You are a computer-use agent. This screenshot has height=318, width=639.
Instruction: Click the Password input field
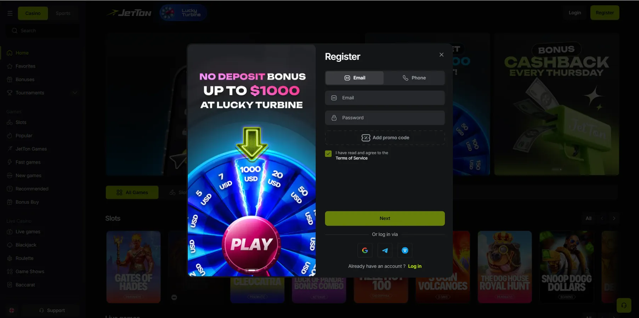tap(385, 118)
